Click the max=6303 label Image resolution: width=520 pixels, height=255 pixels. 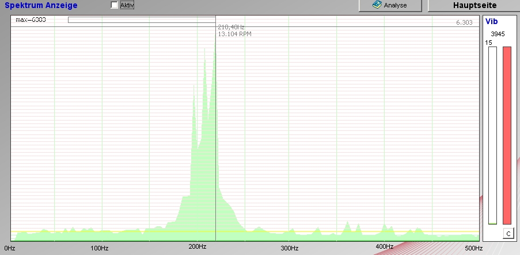coord(31,20)
